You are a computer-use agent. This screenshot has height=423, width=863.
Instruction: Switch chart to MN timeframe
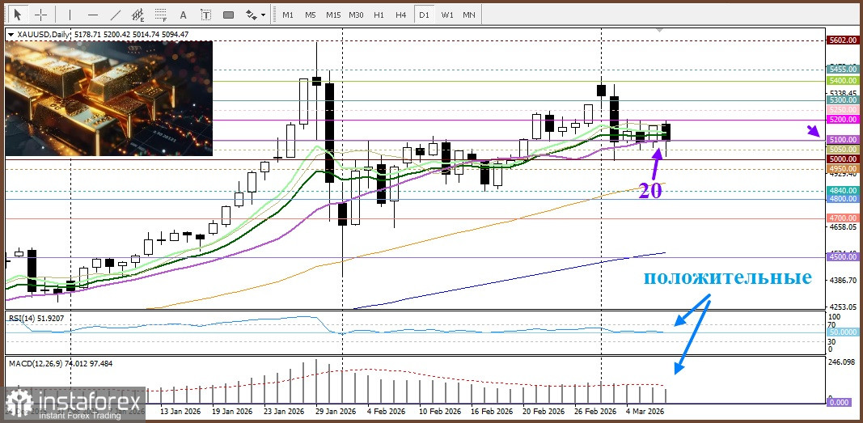pos(469,15)
